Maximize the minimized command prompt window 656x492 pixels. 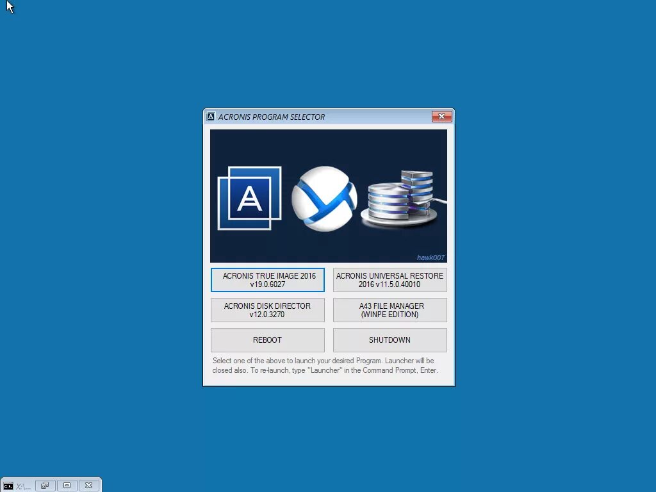pyautogui.click(x=67, y=486)
